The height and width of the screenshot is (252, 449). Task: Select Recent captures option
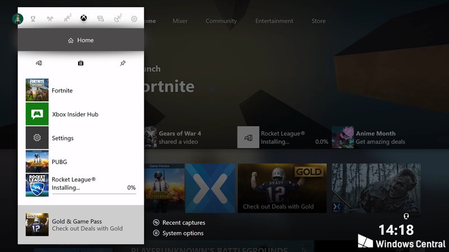click(179, 222)
